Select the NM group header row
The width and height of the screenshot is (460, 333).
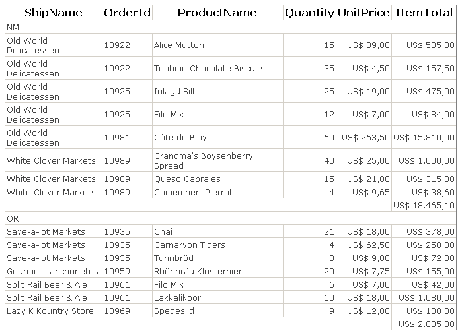coord(231,27)
